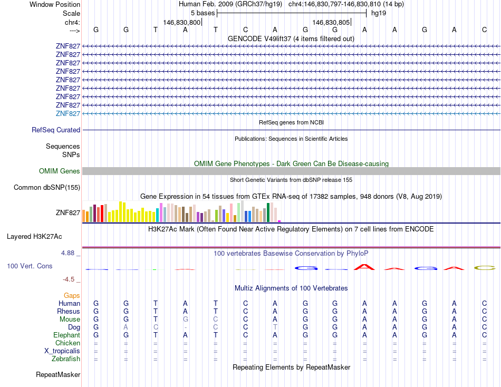Image resolution: width=501 pixels, height=387 pixels.
Task: Open the GTEx Gene Expression in 54 tissues title
Action: 291,197
